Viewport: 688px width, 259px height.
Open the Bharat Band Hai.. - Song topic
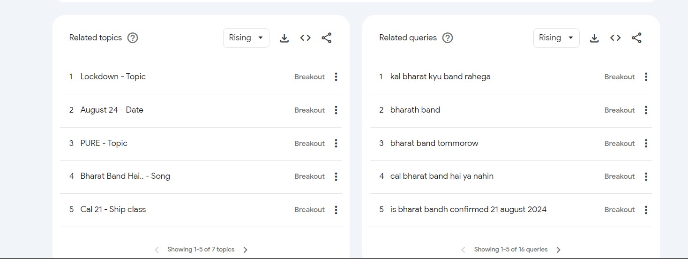(x=125, y=176)
